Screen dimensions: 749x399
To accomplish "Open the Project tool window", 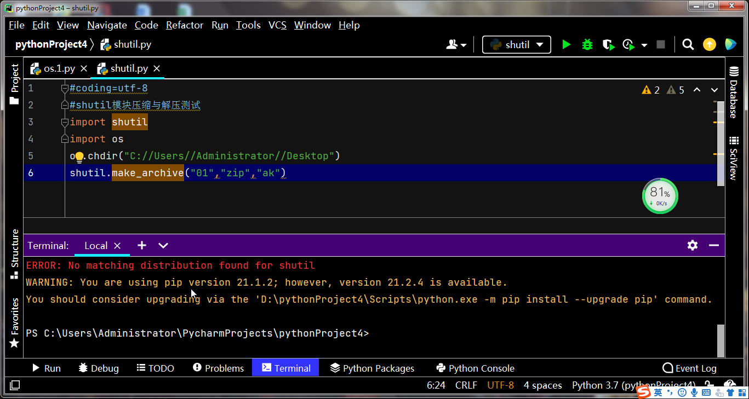I will pos(14,84).
